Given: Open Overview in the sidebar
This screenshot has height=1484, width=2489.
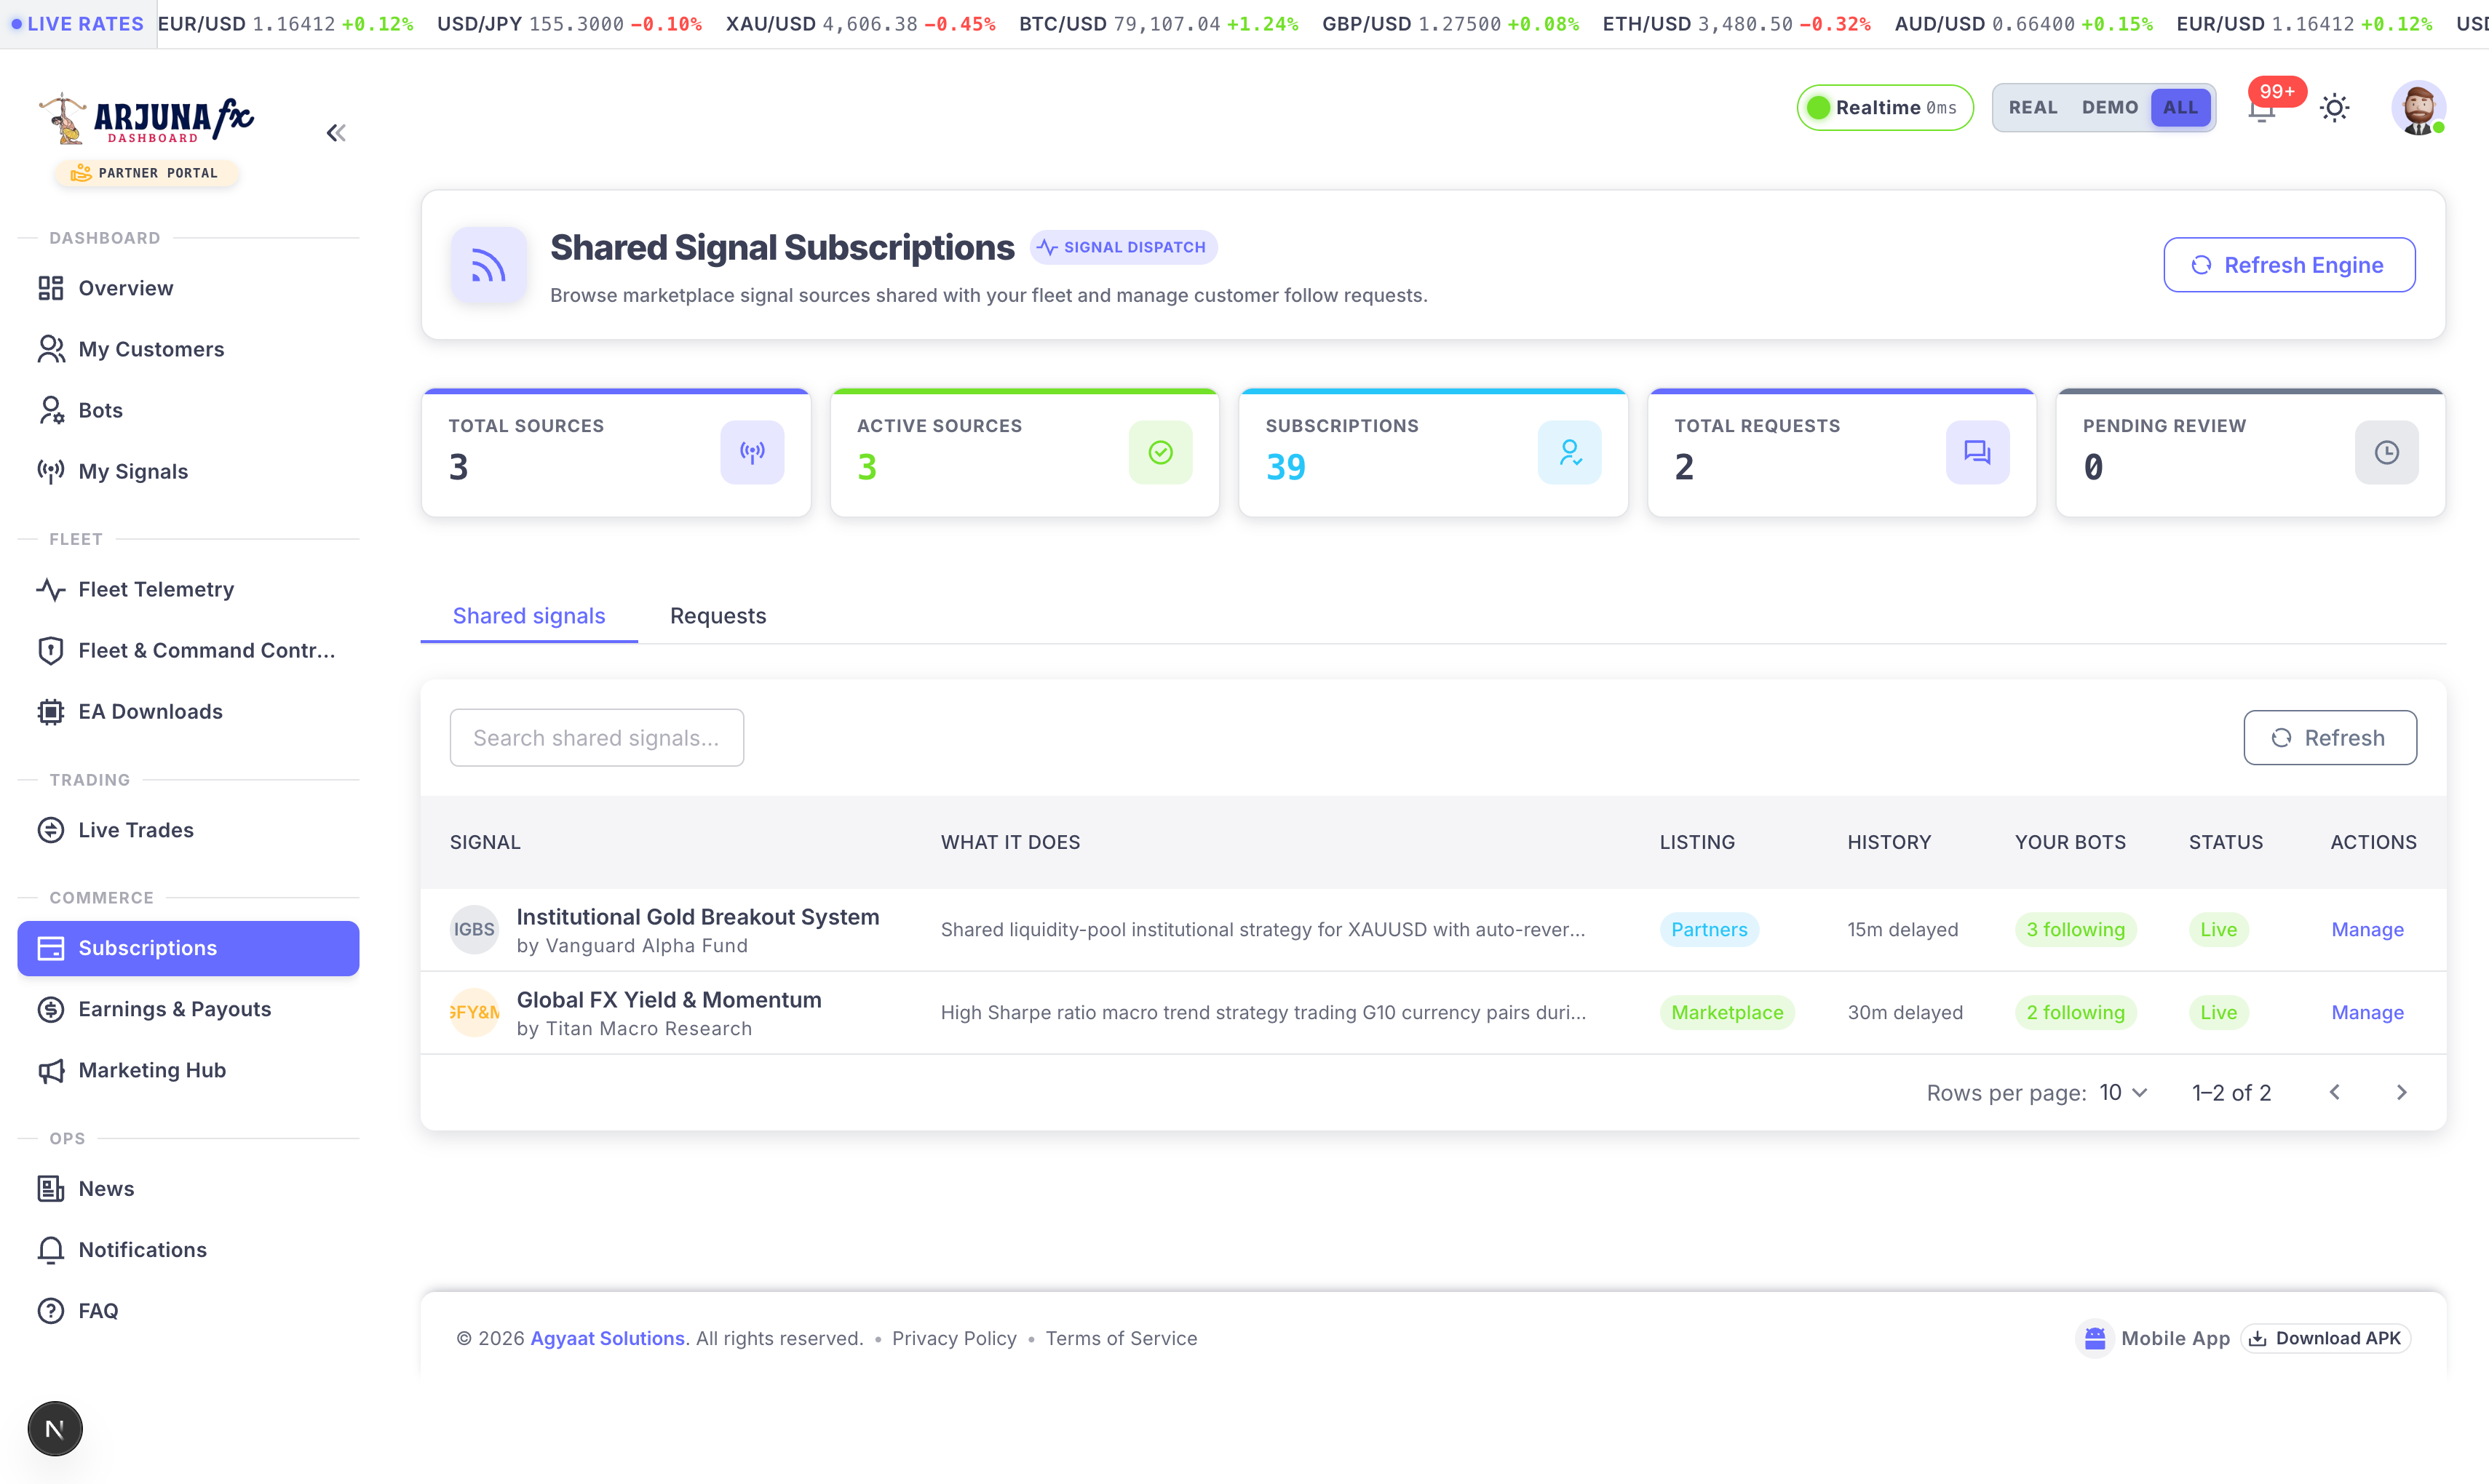Looking at the screenshot, I should pyautogui.click(x=188, y=288).
